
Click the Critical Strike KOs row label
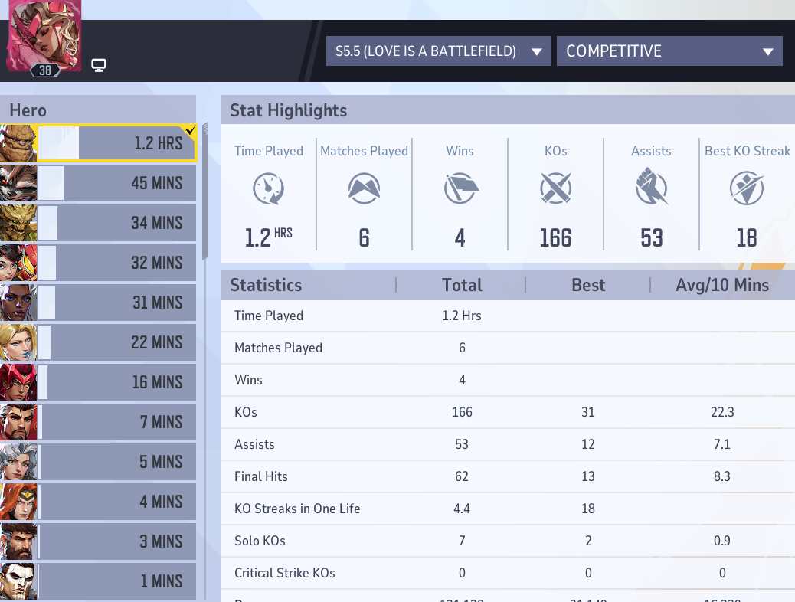pos(284,573)
